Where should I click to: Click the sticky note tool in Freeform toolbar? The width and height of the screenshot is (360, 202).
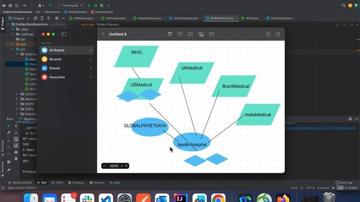point(170,34)
